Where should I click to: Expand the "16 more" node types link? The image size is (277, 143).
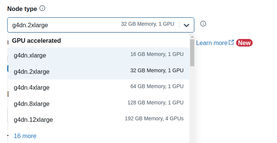[25, 136]
